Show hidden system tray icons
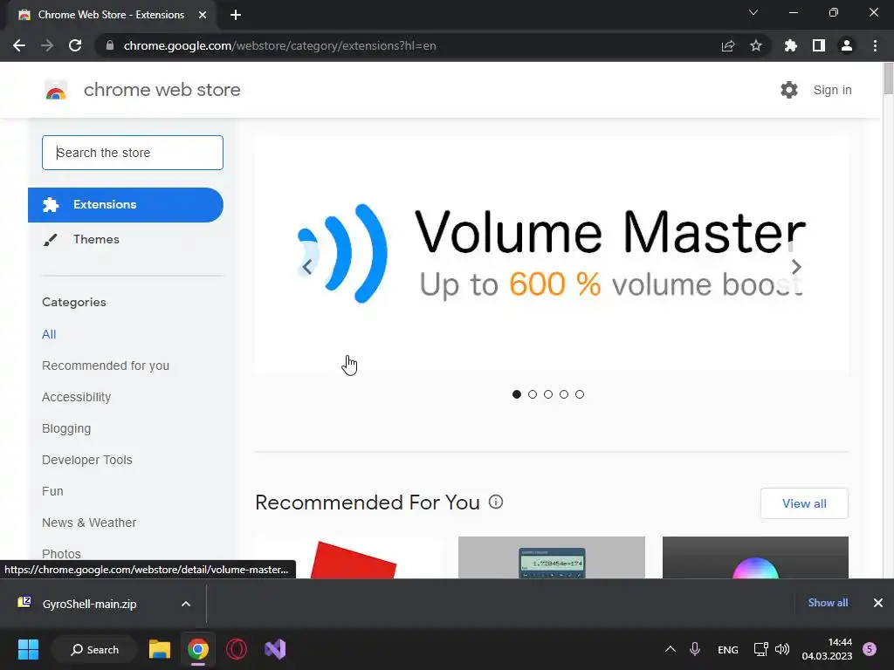 coord(670,649)
